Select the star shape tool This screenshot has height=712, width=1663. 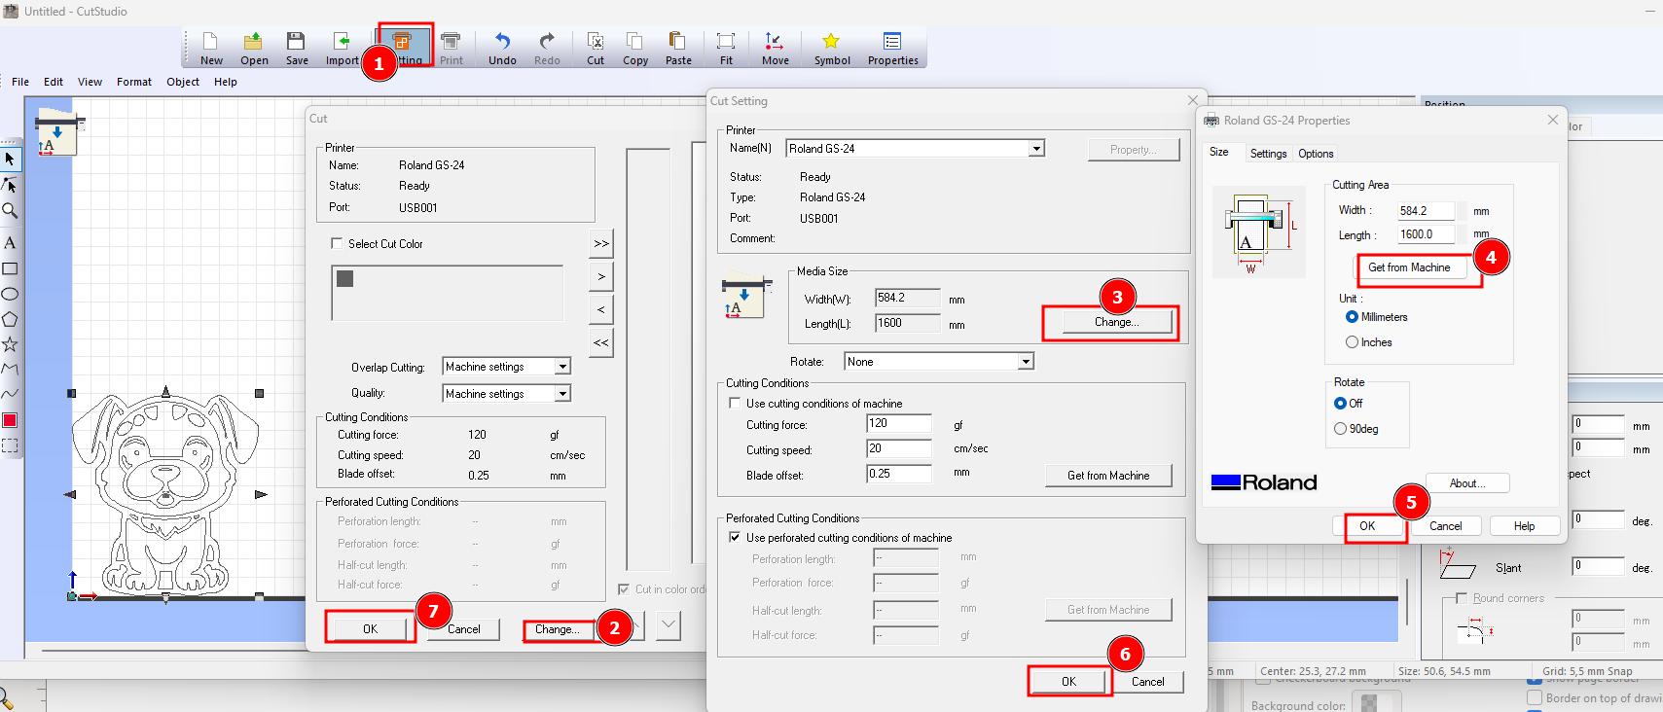[x=10, y=344]
